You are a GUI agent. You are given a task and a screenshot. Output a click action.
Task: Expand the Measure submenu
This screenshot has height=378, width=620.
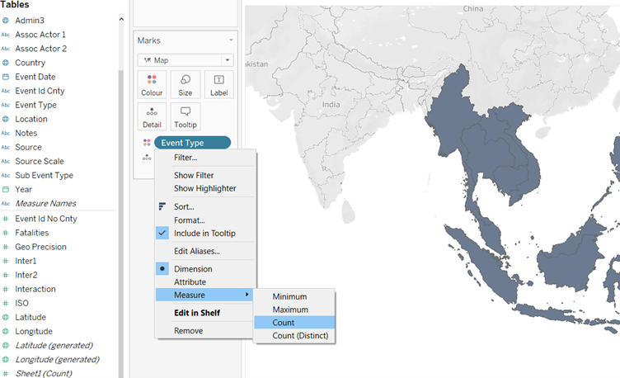(x=204, y=295)
